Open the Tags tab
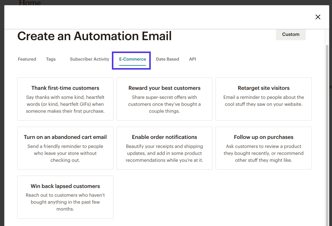 [51, 59]
